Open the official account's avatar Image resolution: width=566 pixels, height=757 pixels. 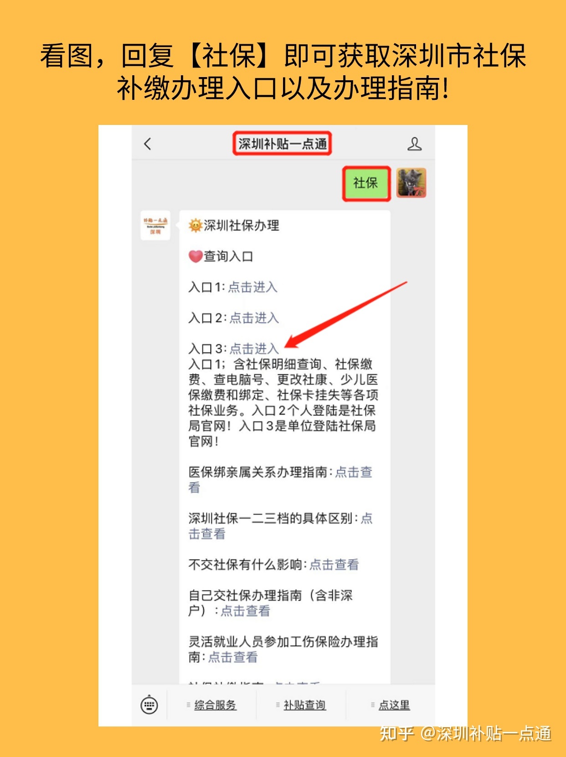(155, 225)
